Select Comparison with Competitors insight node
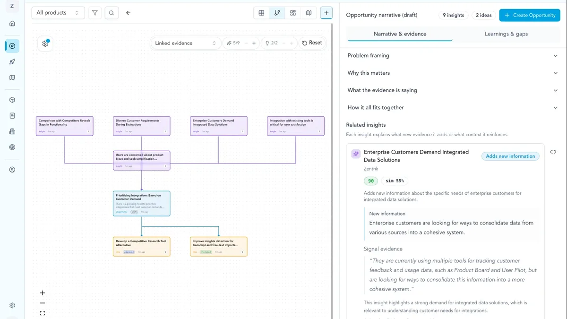 coord(65,126)
